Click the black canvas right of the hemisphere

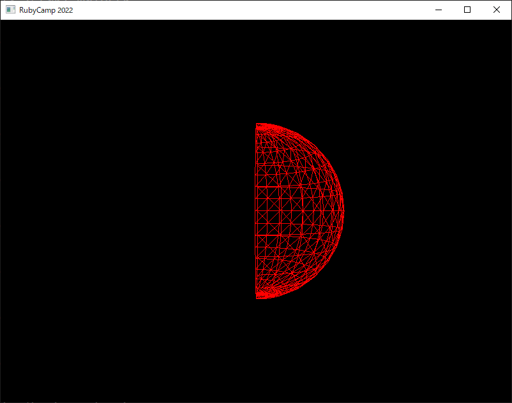tap(428, 211)
